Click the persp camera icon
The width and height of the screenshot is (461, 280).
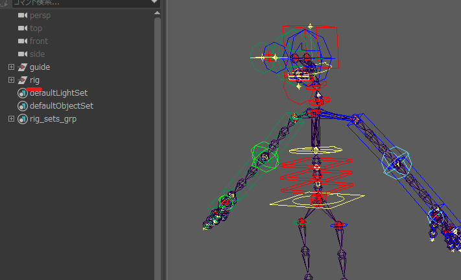23,15
